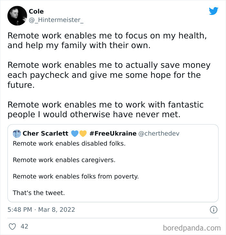Click the heart like icon
This screenshot has width=226, height=235.
pos(12,227)
